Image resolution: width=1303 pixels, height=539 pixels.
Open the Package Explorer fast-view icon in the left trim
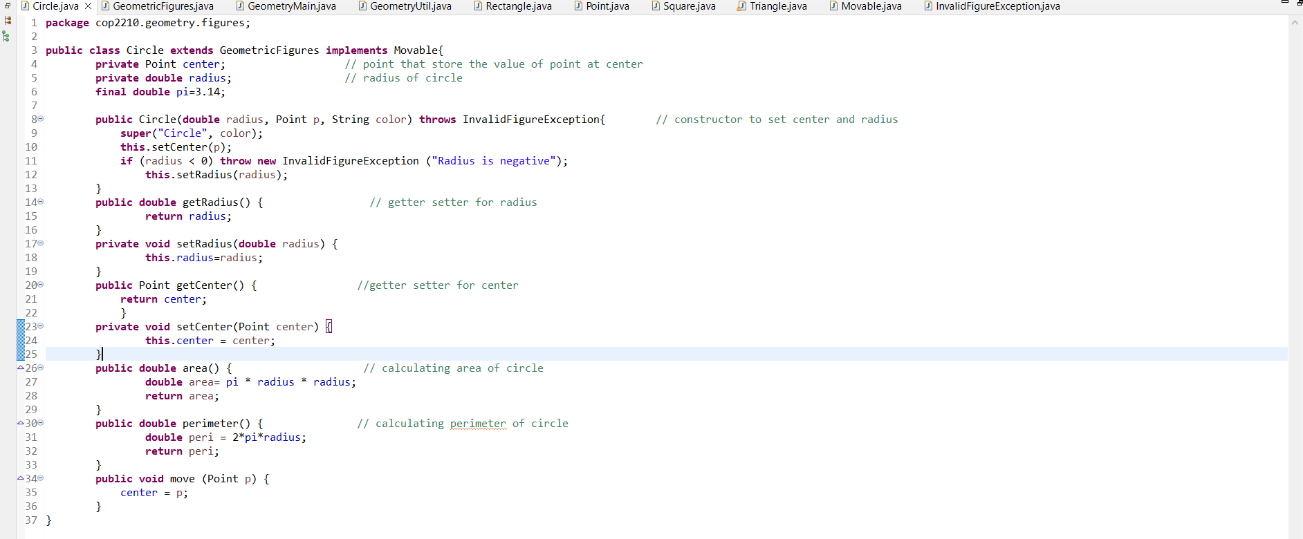pos(7,21)
